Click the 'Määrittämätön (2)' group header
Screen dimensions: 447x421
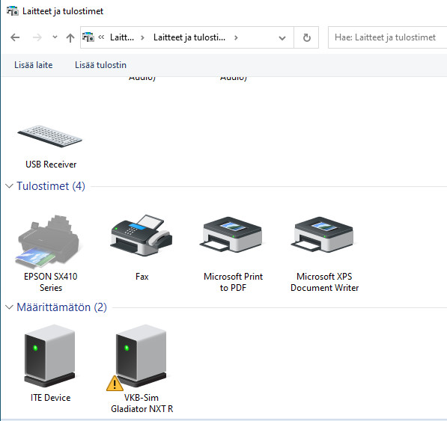point(61,307)
